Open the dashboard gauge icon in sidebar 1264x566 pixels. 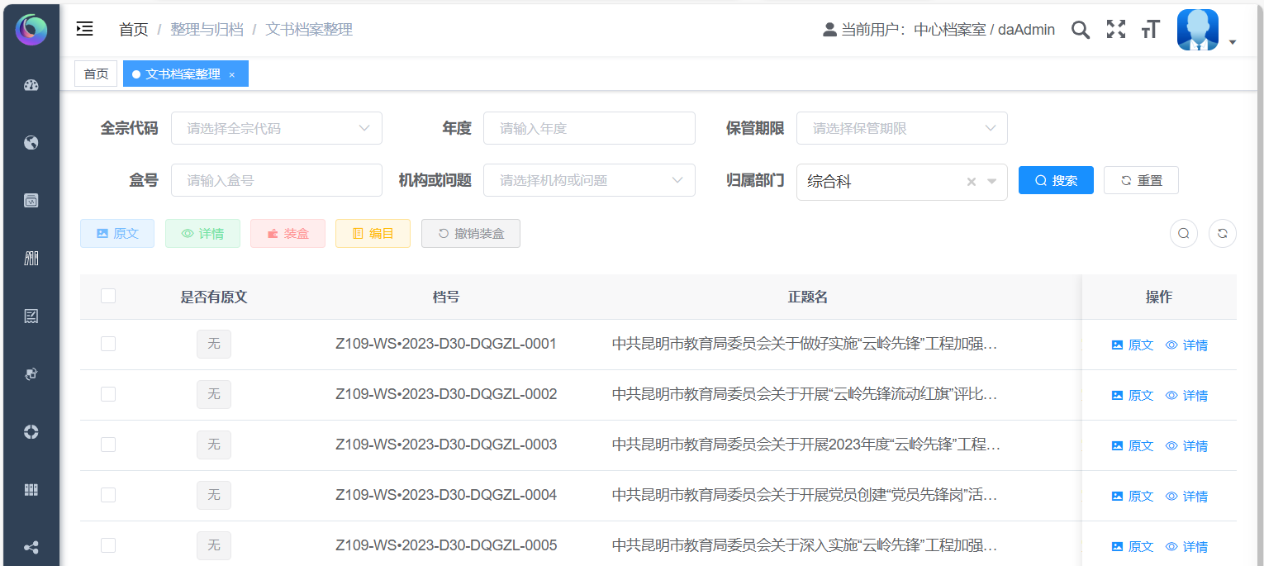31,85
